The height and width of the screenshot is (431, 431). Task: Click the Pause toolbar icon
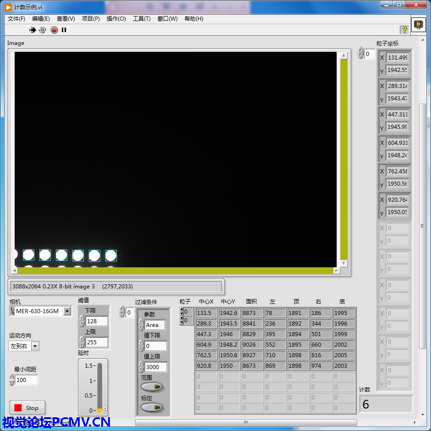point(64,30)
